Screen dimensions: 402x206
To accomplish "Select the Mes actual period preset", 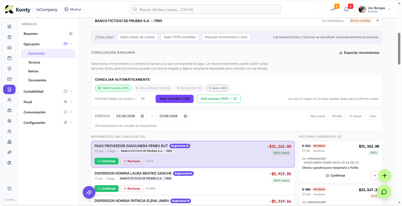I will [318, 116].
